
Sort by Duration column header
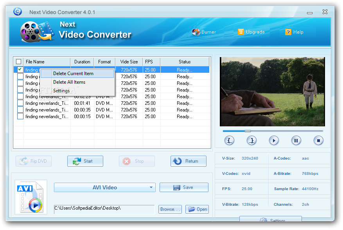tap(82, 62)
